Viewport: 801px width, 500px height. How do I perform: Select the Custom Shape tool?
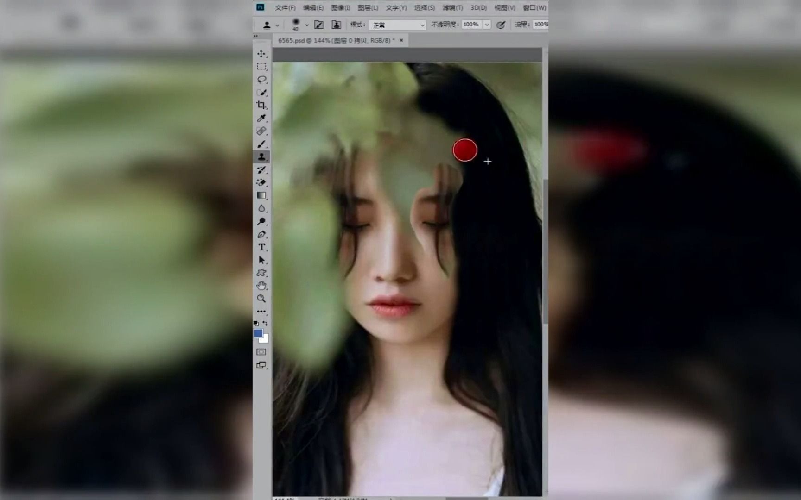tap(261, 273)
